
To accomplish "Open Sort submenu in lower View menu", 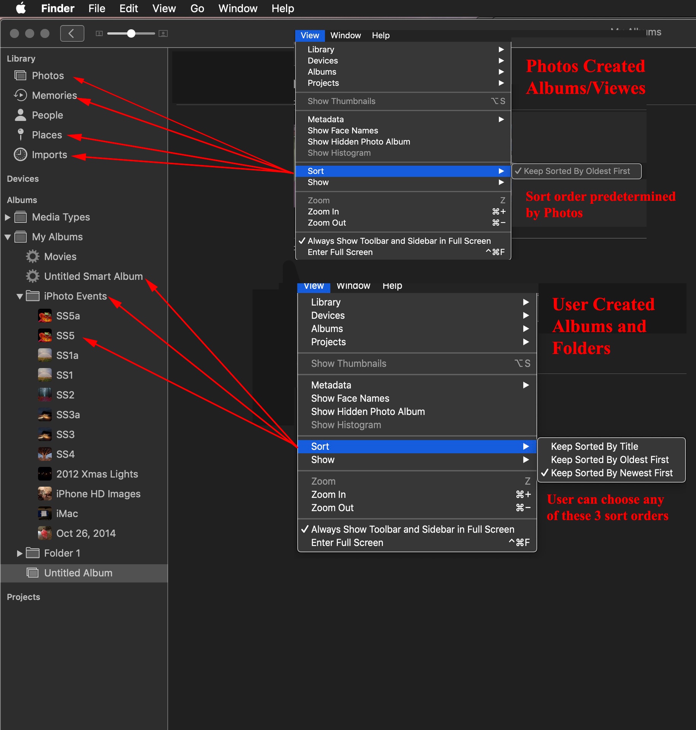I will click(417, 446).
